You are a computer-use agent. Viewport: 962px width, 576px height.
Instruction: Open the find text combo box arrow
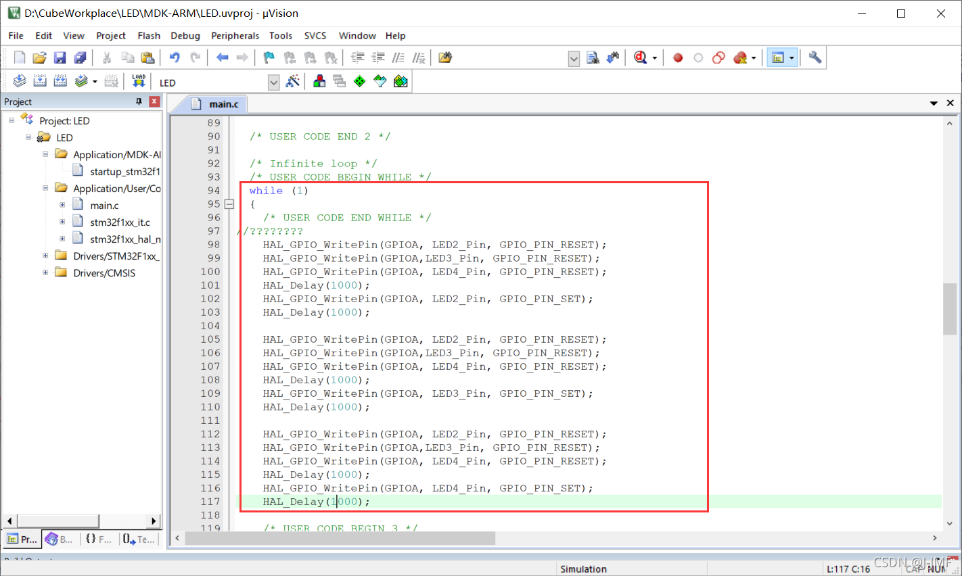click(x=574, y=58)
